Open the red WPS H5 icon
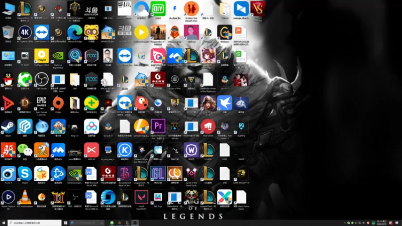Image resolution: width=402 pixels, height=226 pixels. tap(91, 151)
